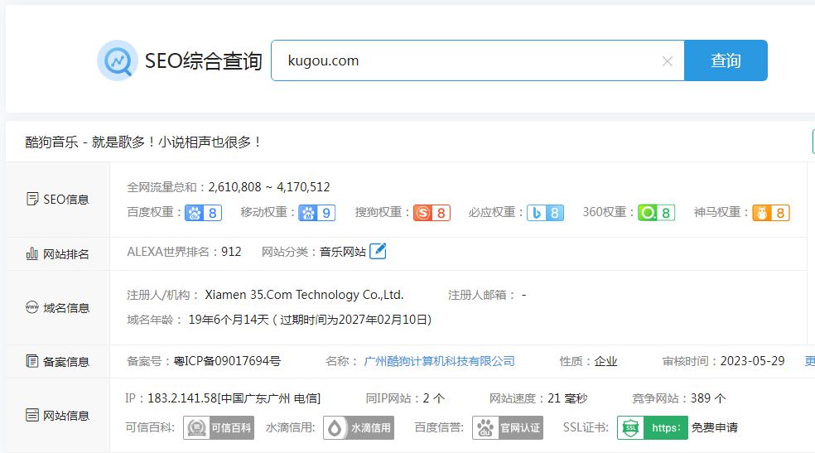815x453 pixels.
Task: Click the 竞争网站 389 个 value
Action: 708,398
